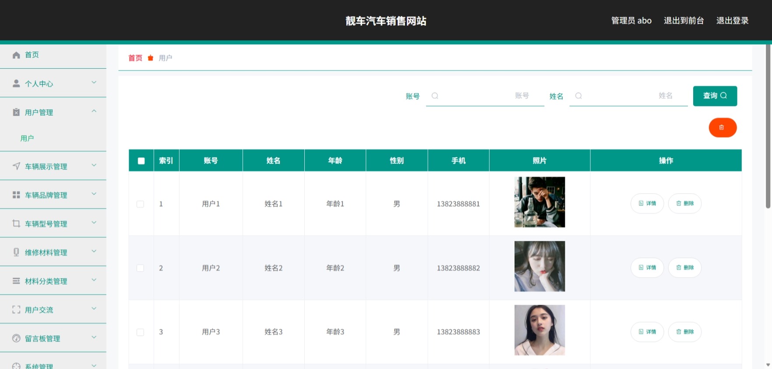Viewport: 772px width, 369px height.
Task: Click the compass icon for 留言板管理
Action: 16,338
